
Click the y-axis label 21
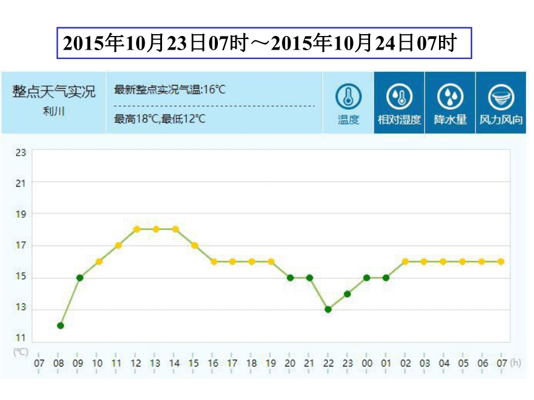20,184
